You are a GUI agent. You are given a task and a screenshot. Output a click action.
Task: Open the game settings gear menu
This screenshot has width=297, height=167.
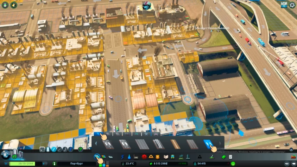[x=292, y=5]
